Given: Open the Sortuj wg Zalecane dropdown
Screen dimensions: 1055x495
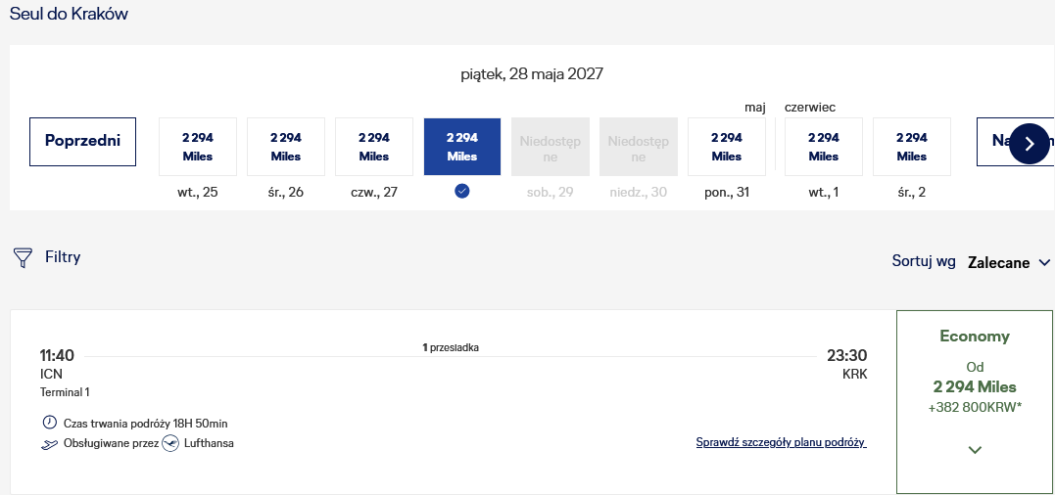Looking at the screenshot, I should (1007, 262).
